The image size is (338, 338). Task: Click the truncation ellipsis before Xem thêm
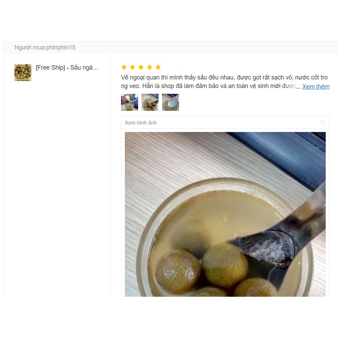[298, 87]
